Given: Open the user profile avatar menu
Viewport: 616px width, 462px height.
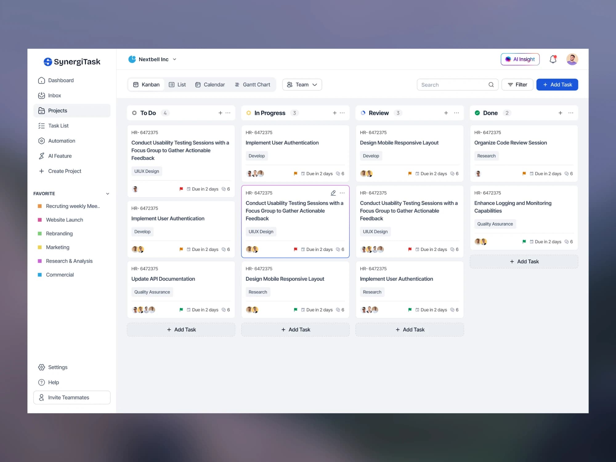Looking at the screenshot, I should pyautogui.click(x=572, y=59).
